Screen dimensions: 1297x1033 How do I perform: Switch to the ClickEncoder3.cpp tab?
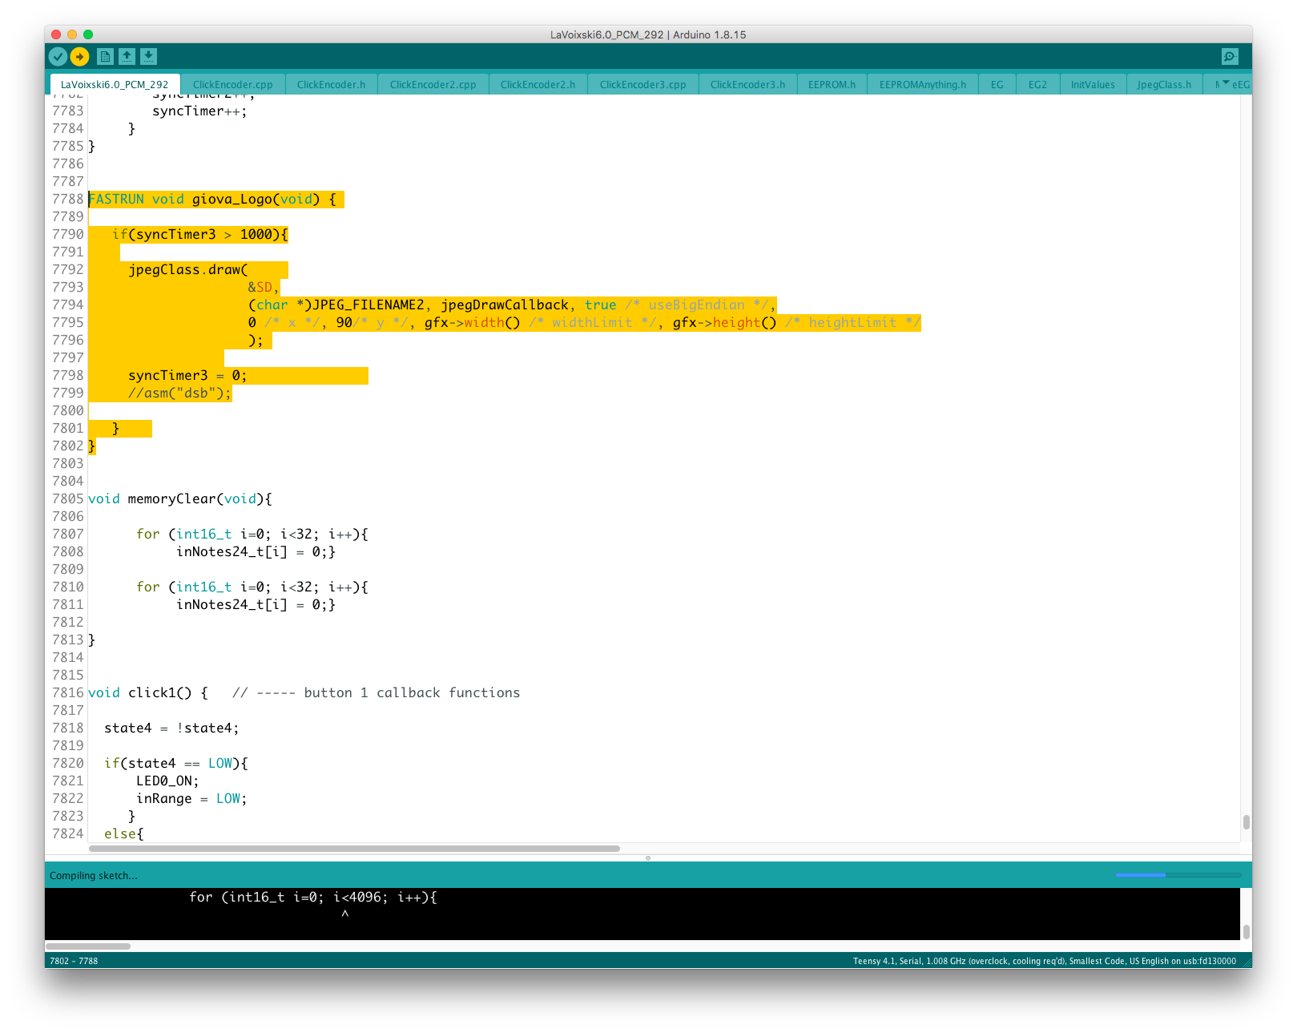[x=642, y=84]
